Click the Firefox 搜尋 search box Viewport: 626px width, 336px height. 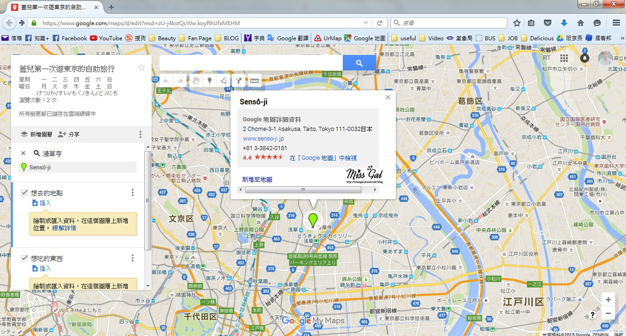coord(449,23)
